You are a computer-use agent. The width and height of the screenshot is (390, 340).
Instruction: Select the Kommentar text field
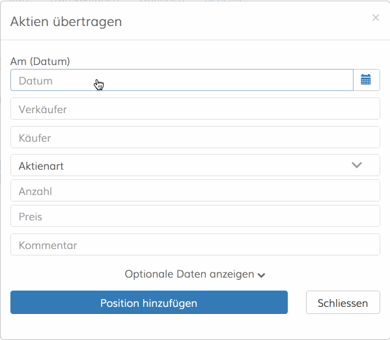(195, 244)
